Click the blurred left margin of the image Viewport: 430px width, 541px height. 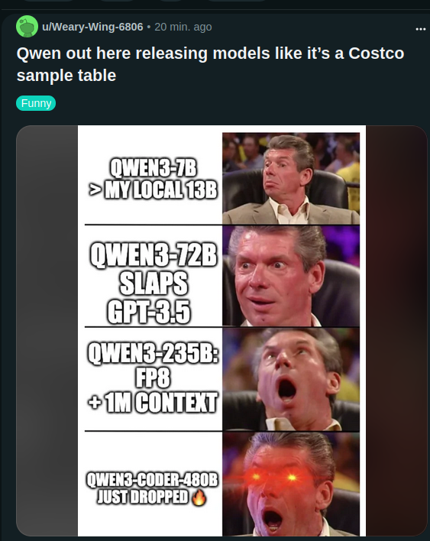[47, 331]
